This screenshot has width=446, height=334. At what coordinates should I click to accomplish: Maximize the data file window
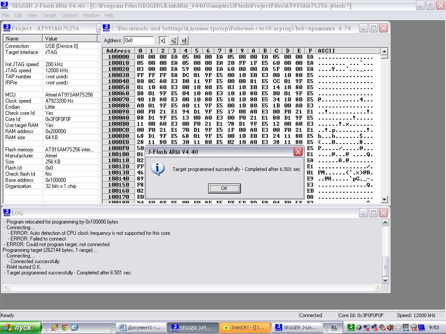[x=373, y=28]
